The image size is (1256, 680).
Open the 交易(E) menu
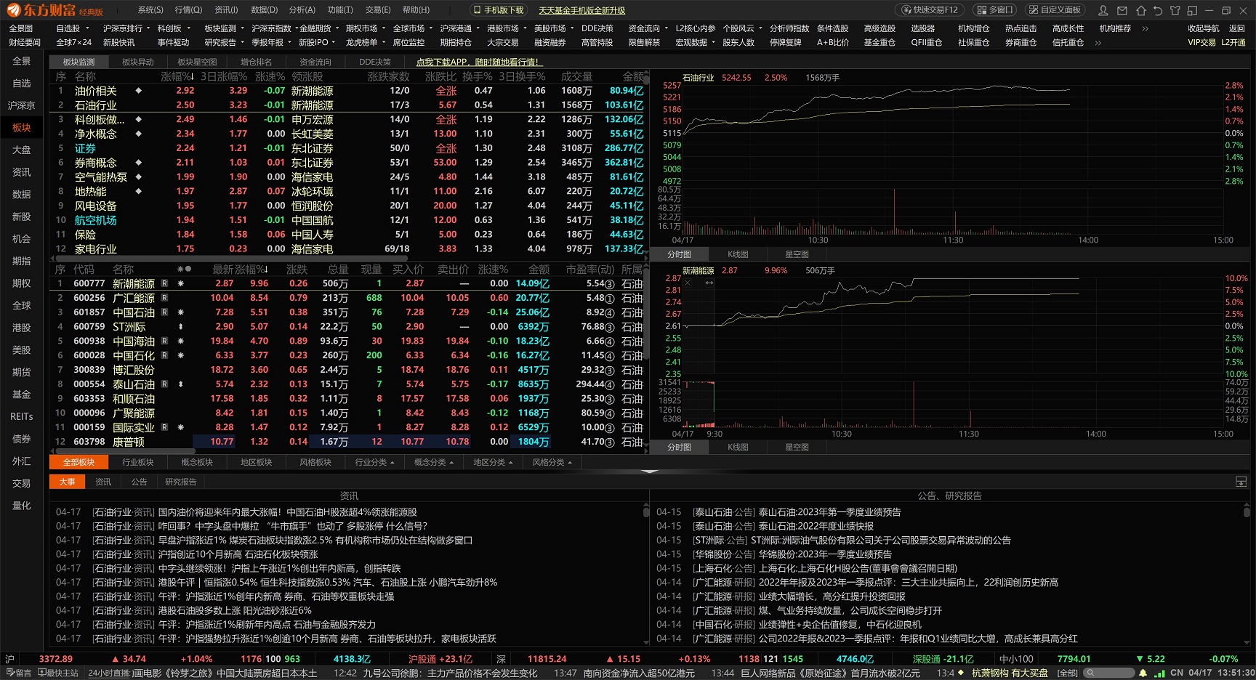coord(377,10)
